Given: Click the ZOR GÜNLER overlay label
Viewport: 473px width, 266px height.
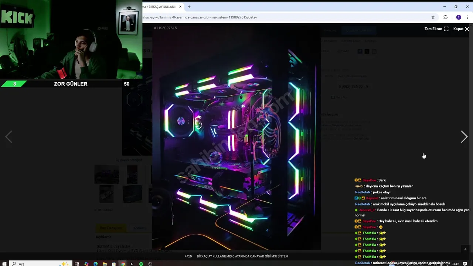Looking at the screenshot, I should [71, 84].
